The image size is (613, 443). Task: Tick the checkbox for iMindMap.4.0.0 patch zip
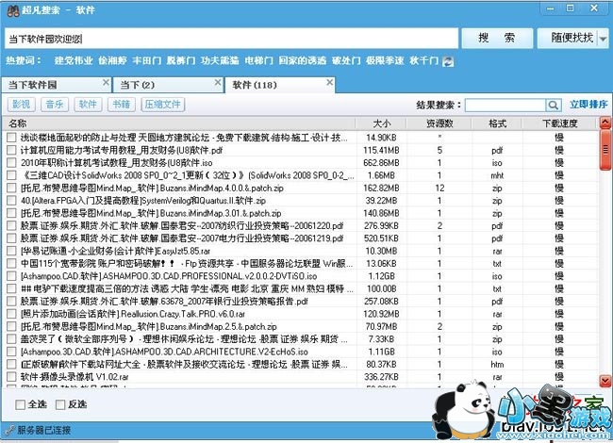coord(11,188)
